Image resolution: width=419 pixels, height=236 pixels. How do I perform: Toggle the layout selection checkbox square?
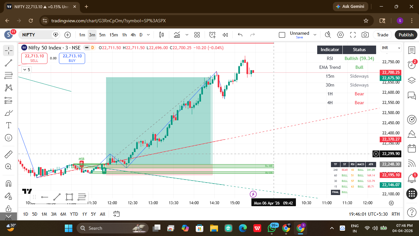(x=282, y=35)
